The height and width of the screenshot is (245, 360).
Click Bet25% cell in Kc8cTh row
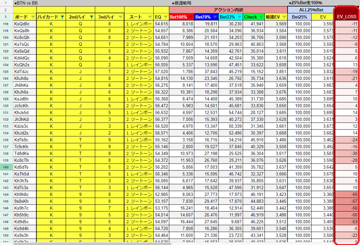(300, 160)
